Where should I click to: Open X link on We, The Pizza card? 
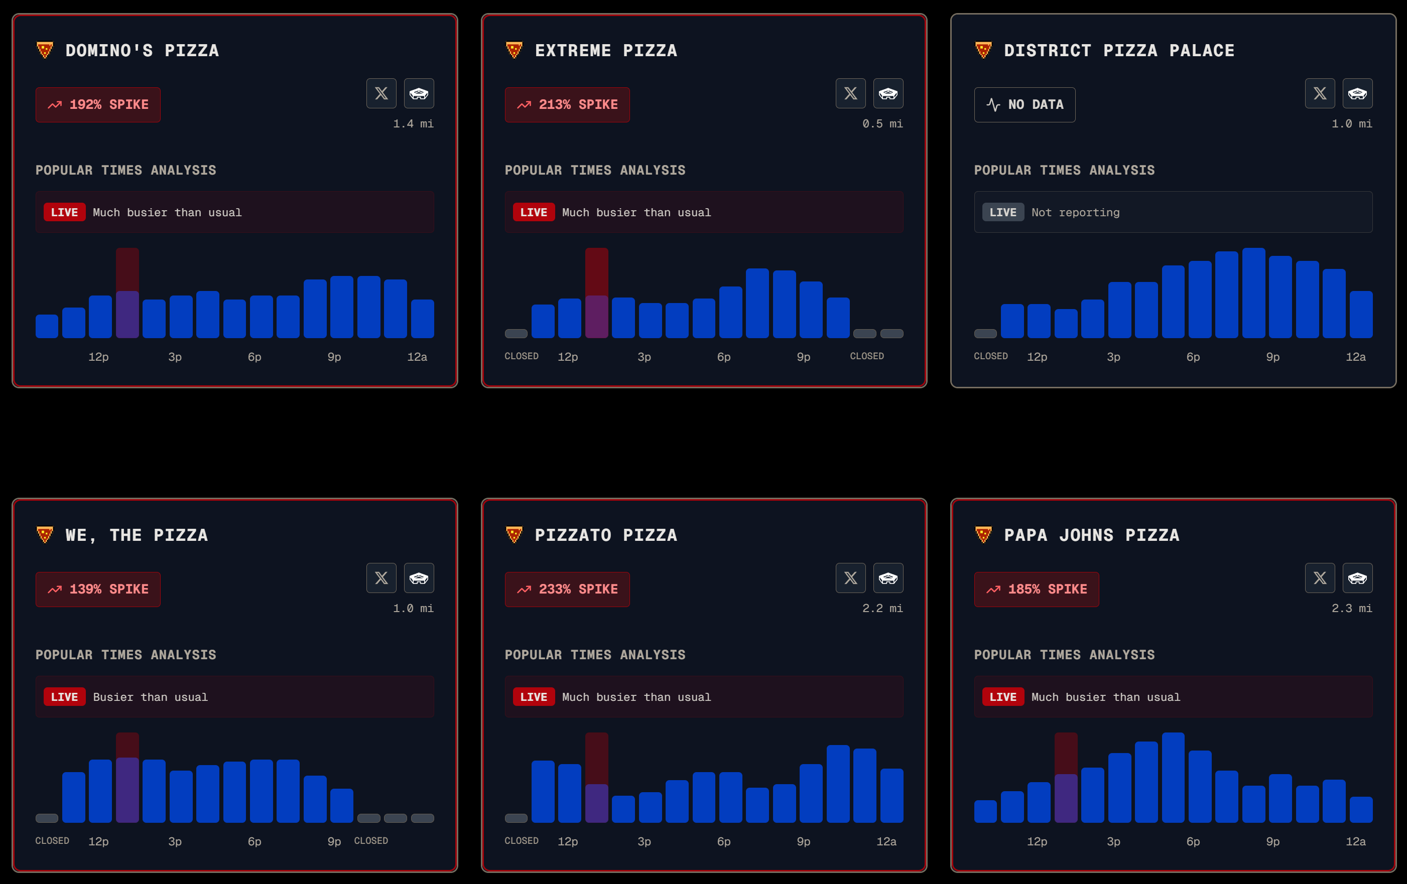click(381, 578)
